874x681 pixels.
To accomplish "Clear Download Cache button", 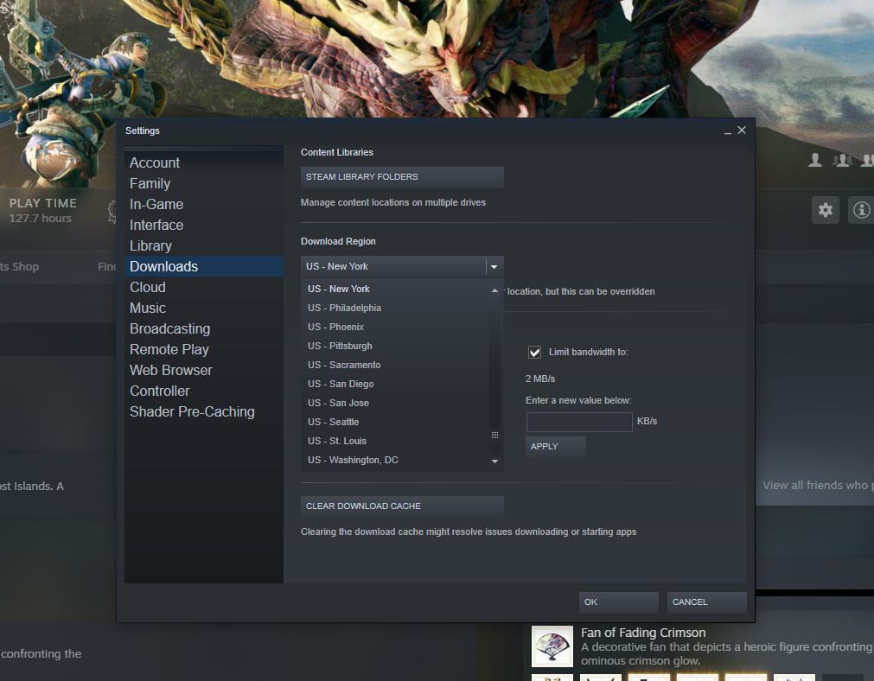I will coord(402,506).
